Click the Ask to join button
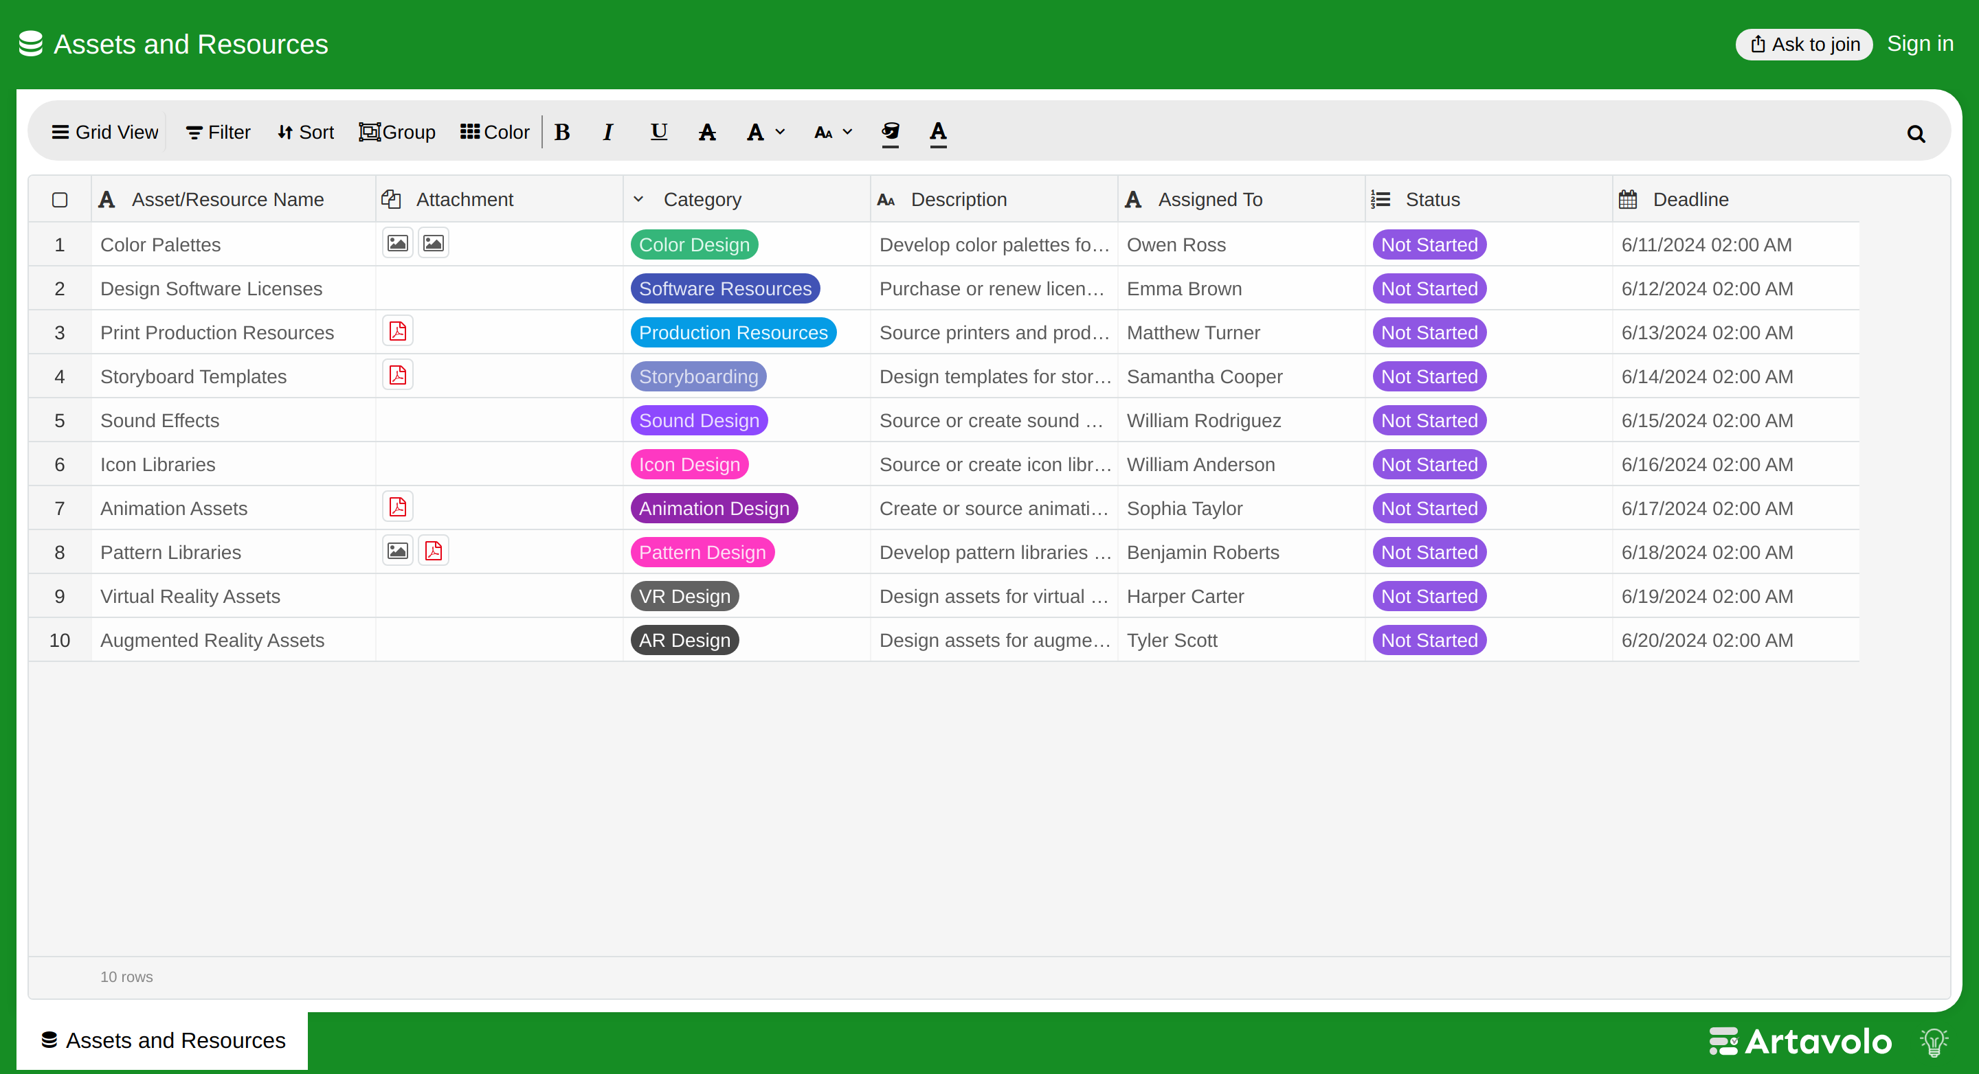 point(1804,44)
